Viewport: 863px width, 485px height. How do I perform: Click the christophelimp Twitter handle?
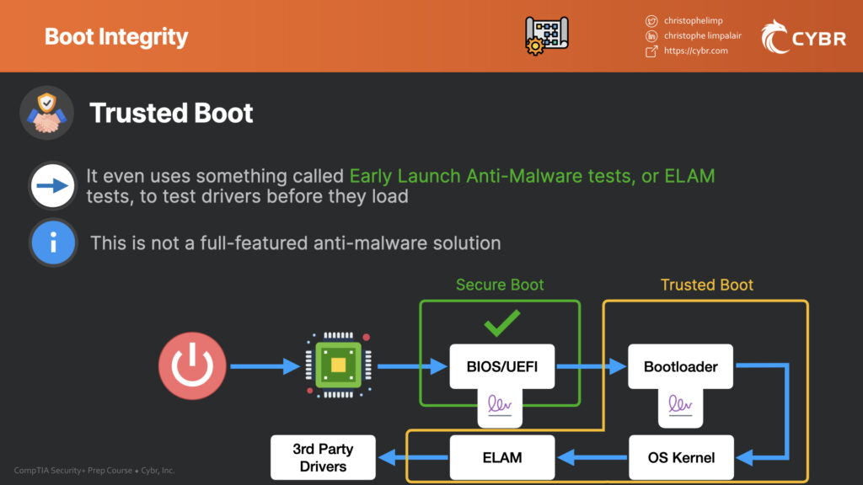point(693,20)
